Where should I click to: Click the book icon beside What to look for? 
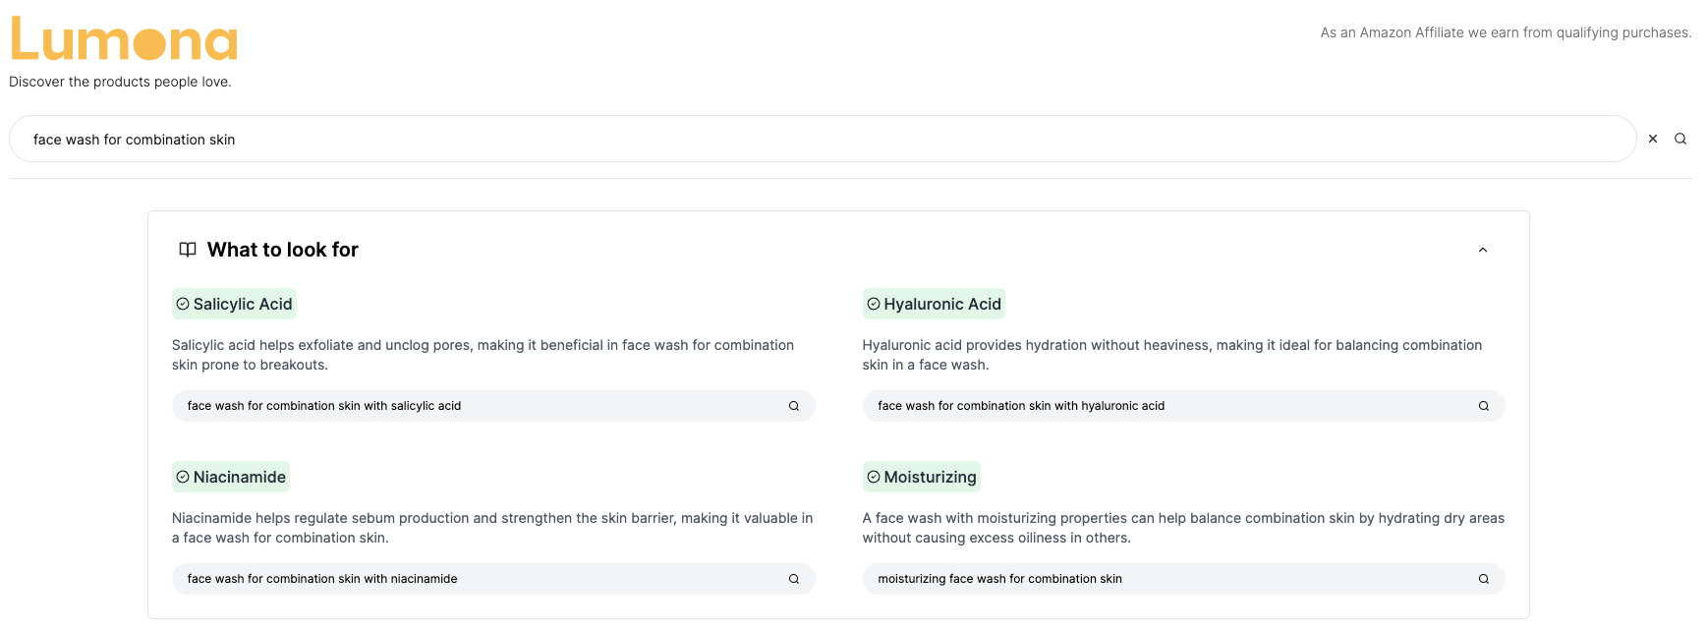187,250
